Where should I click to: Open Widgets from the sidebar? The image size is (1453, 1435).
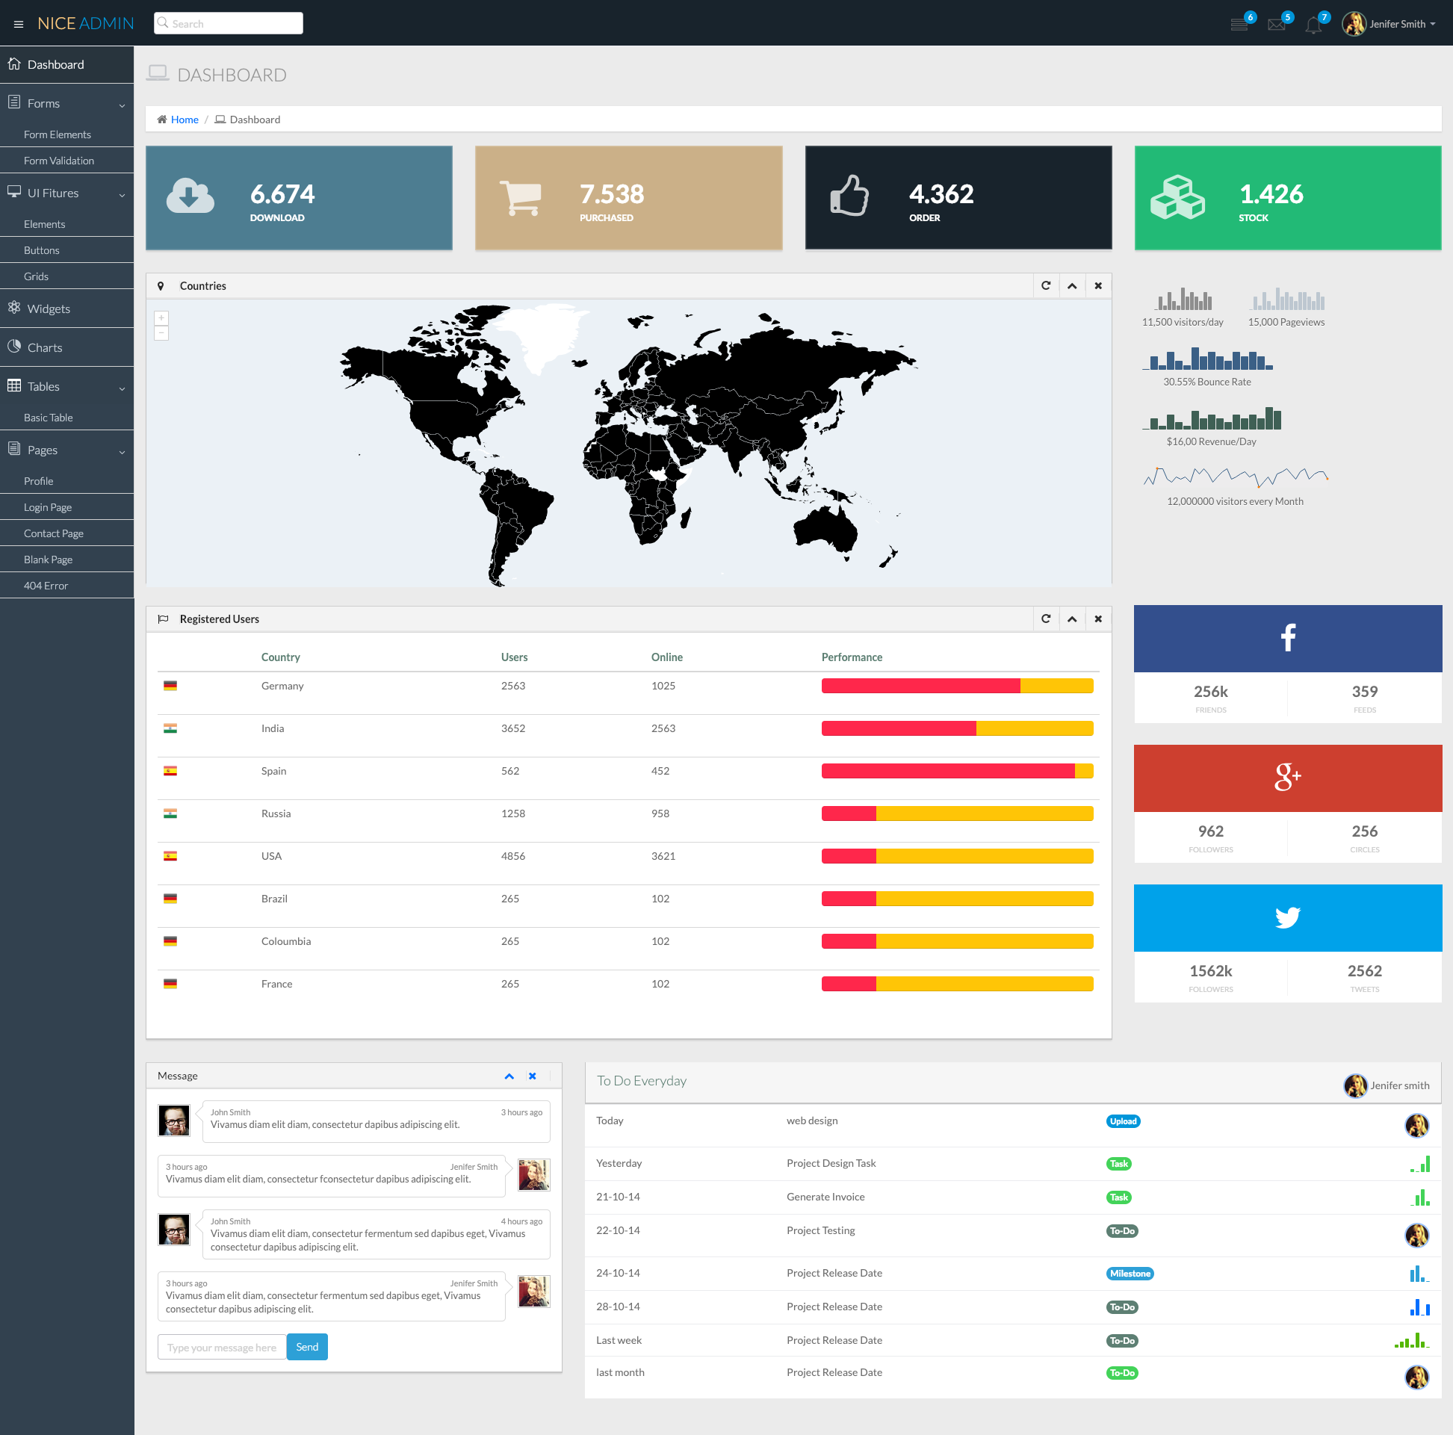[x=48, y=309]
